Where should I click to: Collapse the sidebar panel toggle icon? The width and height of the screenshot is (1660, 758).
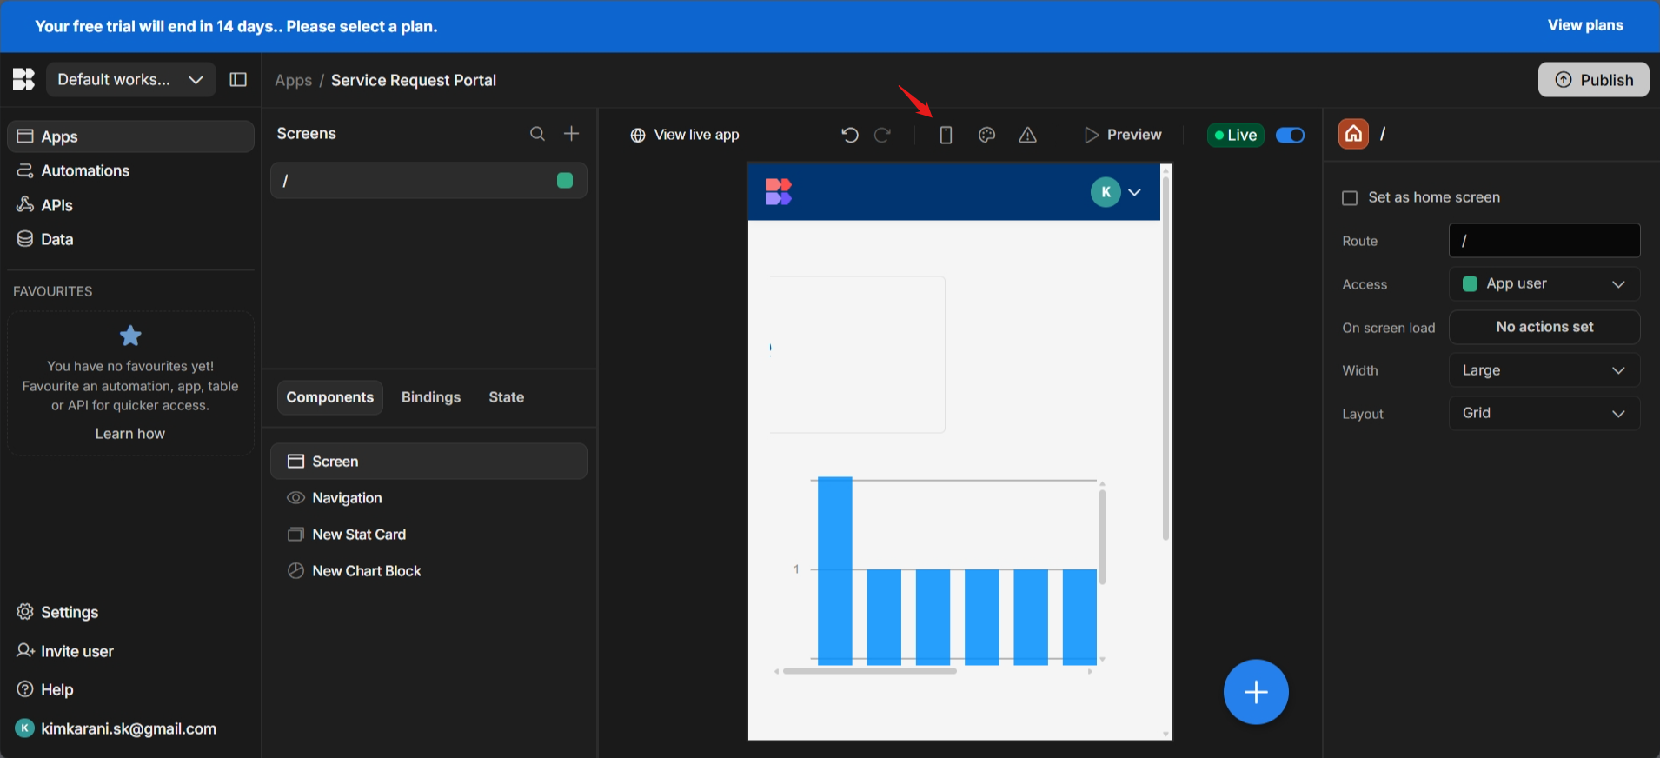click(238, 80)
